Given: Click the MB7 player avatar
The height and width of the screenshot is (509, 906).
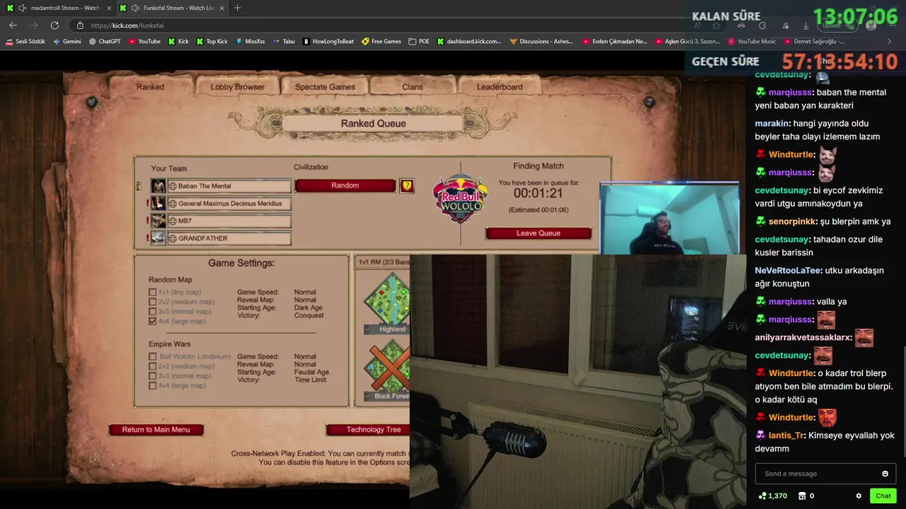Looking at the screenshot, I should pyautogui.click(x=159, y=221).
